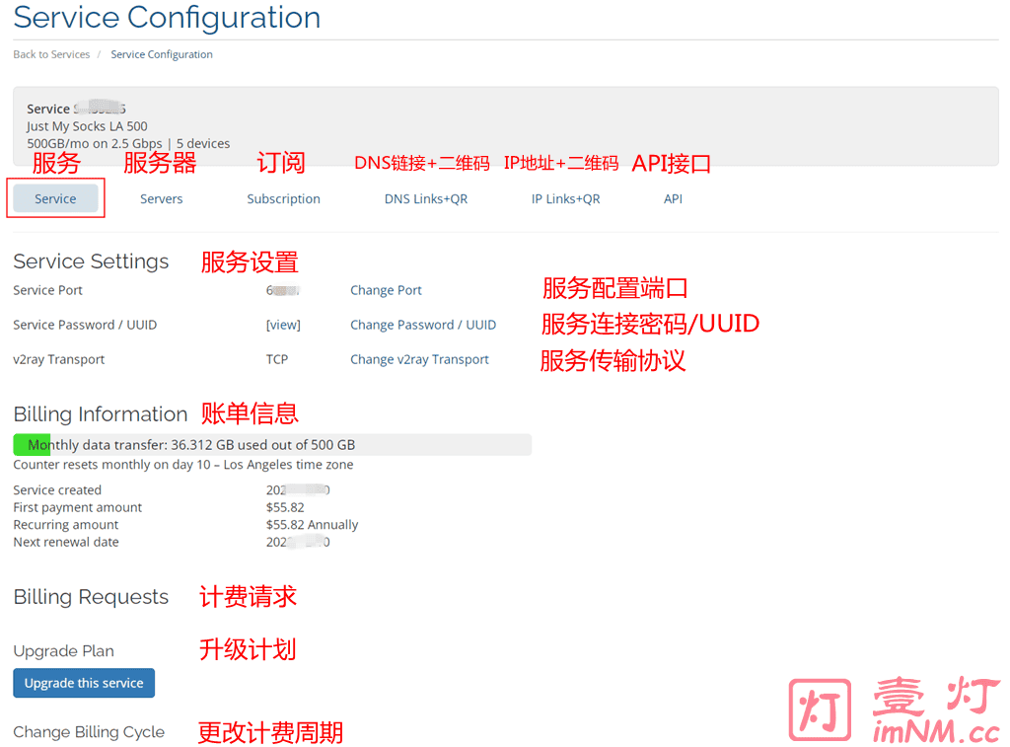The image size is (1010, 747).
Task: Select the Service tab
Action: [55, 198]
